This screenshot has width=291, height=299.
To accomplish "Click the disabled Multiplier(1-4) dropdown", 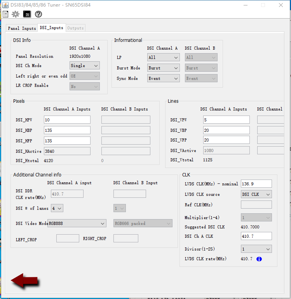I will coord(256,218).
